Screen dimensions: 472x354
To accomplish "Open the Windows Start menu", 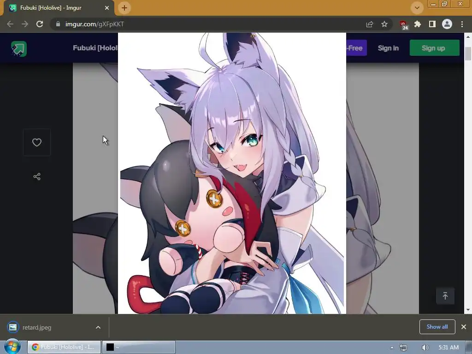I will (12, 347).
